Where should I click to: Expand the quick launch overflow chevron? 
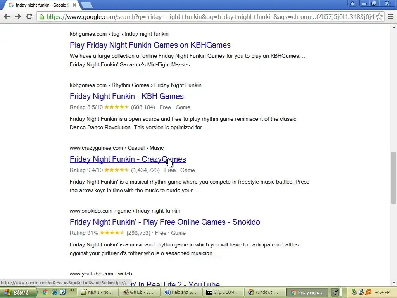[x=72, y=290]
